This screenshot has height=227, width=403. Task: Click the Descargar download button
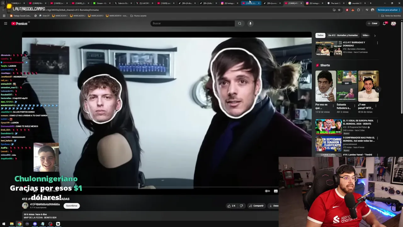(x=274, y=206)
